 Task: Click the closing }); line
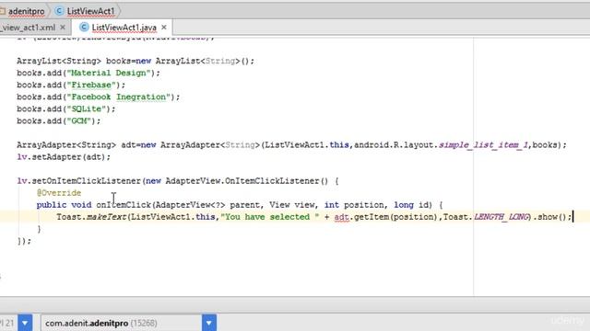click(x=24, y=241)
